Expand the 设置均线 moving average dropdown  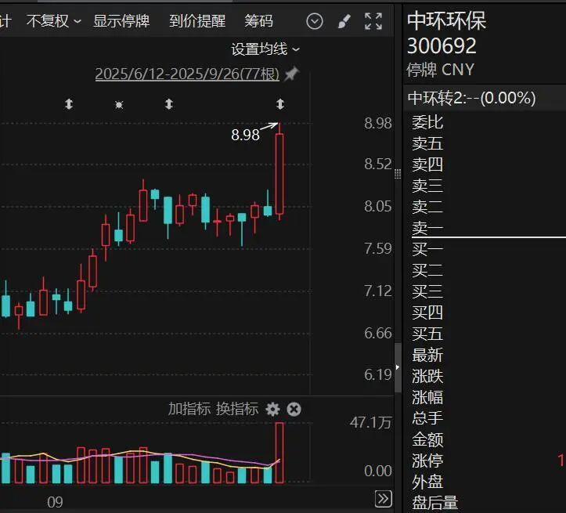pyautogui.click(x=265, y=49)
